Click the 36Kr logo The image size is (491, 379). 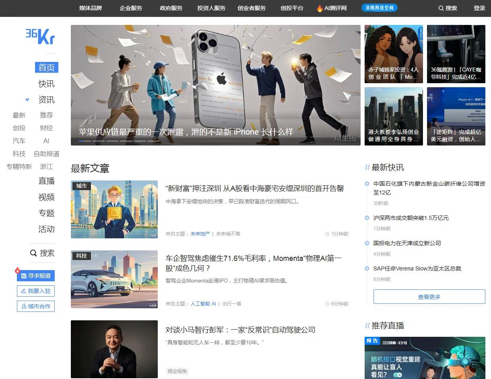pyautogui.click(x=40, y=36)
